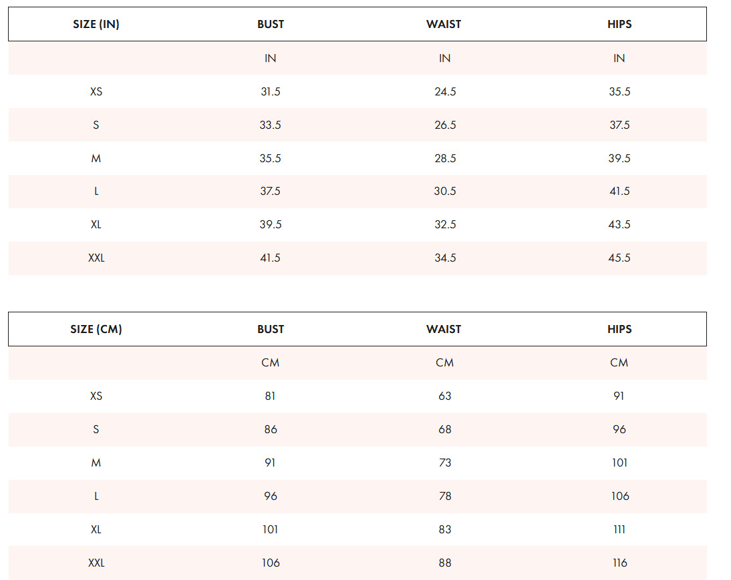Select the BUST header in centimeters table
731x580 pixels.
pyautogui.click(x=271, y=329)
